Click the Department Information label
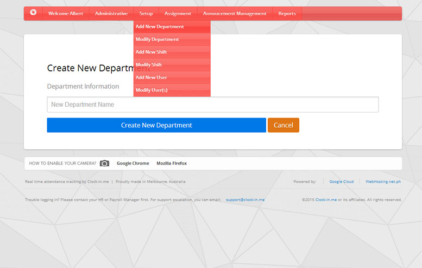 83,87
